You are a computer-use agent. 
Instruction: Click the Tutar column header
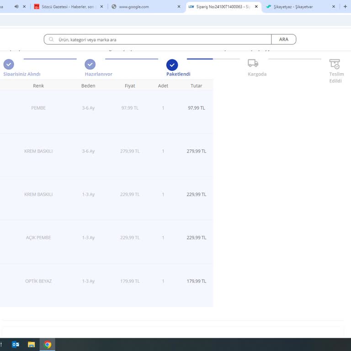(x=196, y=86)
